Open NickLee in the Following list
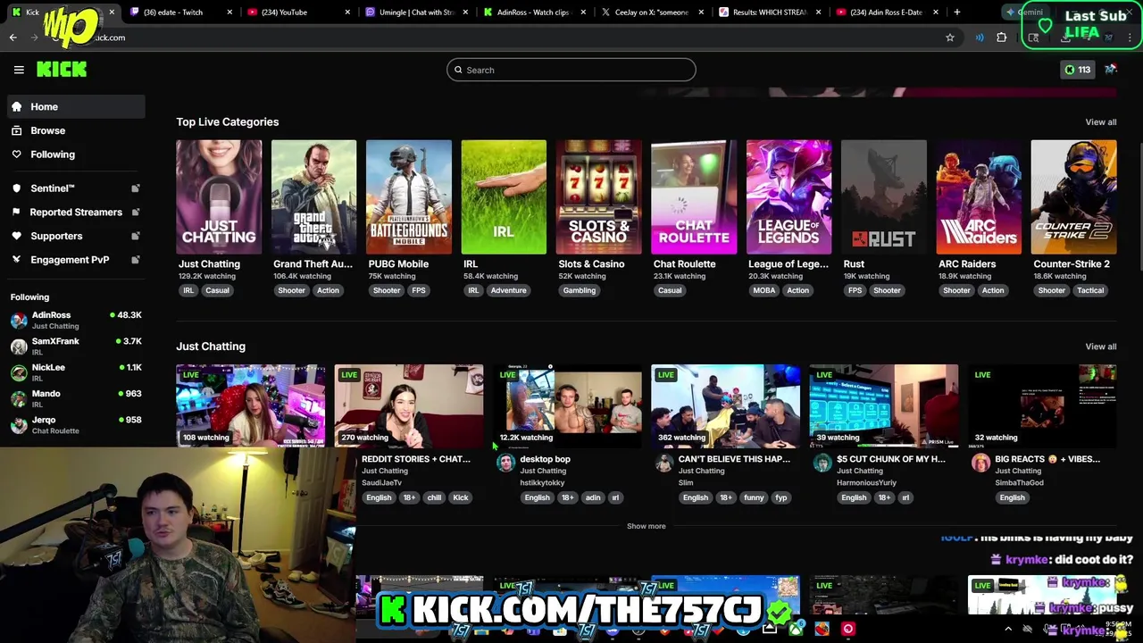 pos(76,372)
